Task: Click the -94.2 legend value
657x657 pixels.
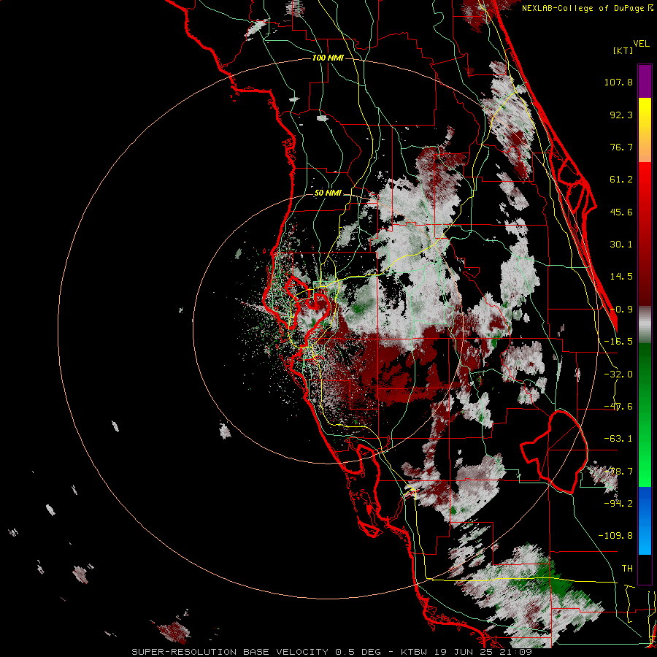Action: [618, 504]
